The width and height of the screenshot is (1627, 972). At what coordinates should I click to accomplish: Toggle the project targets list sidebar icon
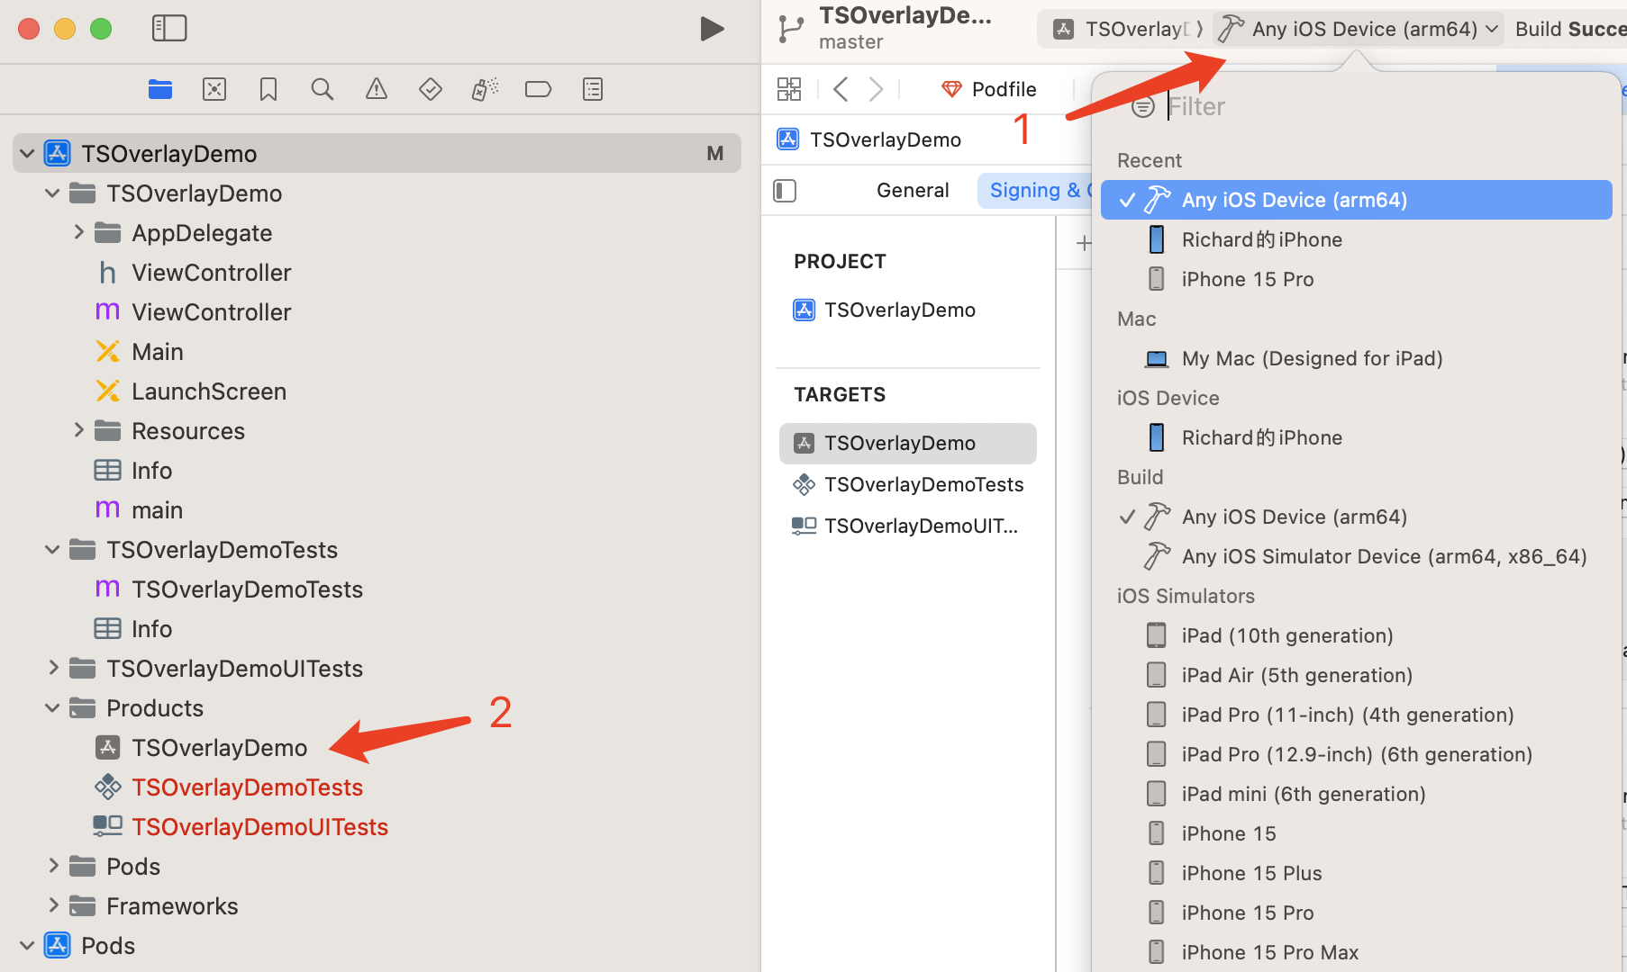[x=785, y=191]
